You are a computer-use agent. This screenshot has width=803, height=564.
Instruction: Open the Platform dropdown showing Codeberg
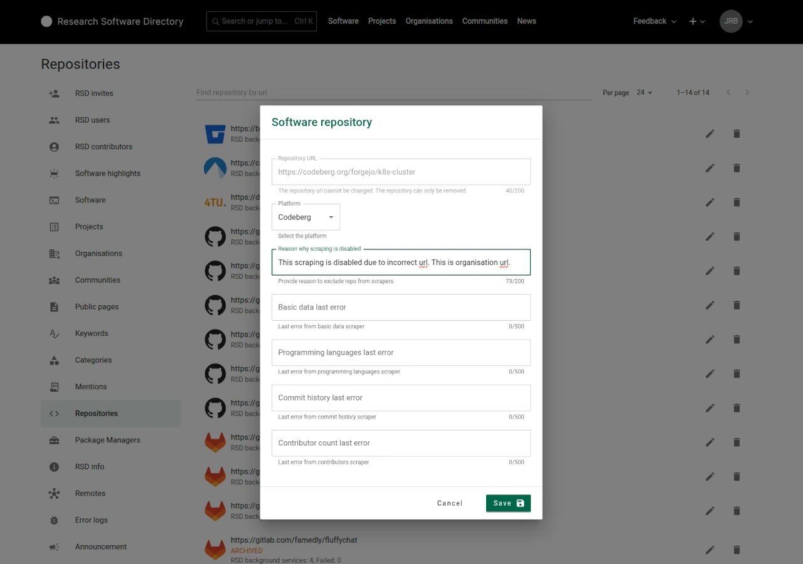click(x=306, y=217)
